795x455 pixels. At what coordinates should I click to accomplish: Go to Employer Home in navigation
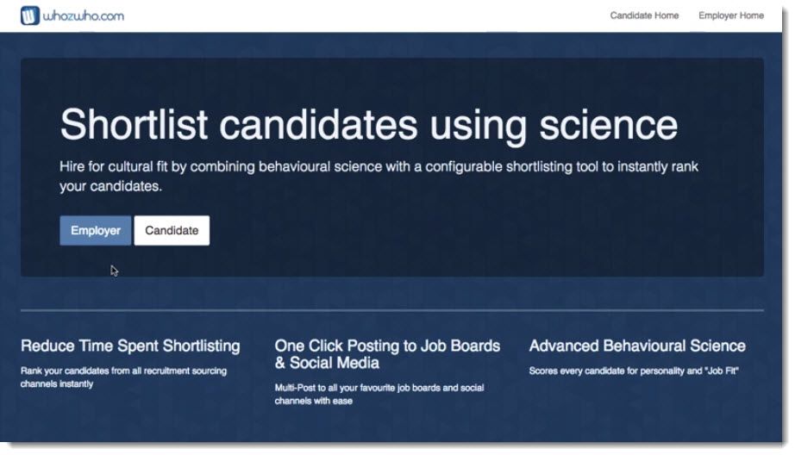[730, 16]
